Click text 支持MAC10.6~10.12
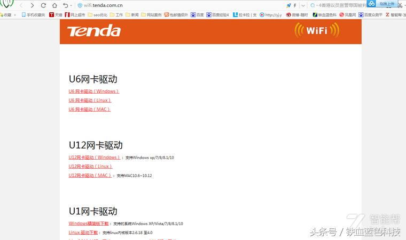The width and height of the screenshot is (406, 240). (x=134, y=176)
